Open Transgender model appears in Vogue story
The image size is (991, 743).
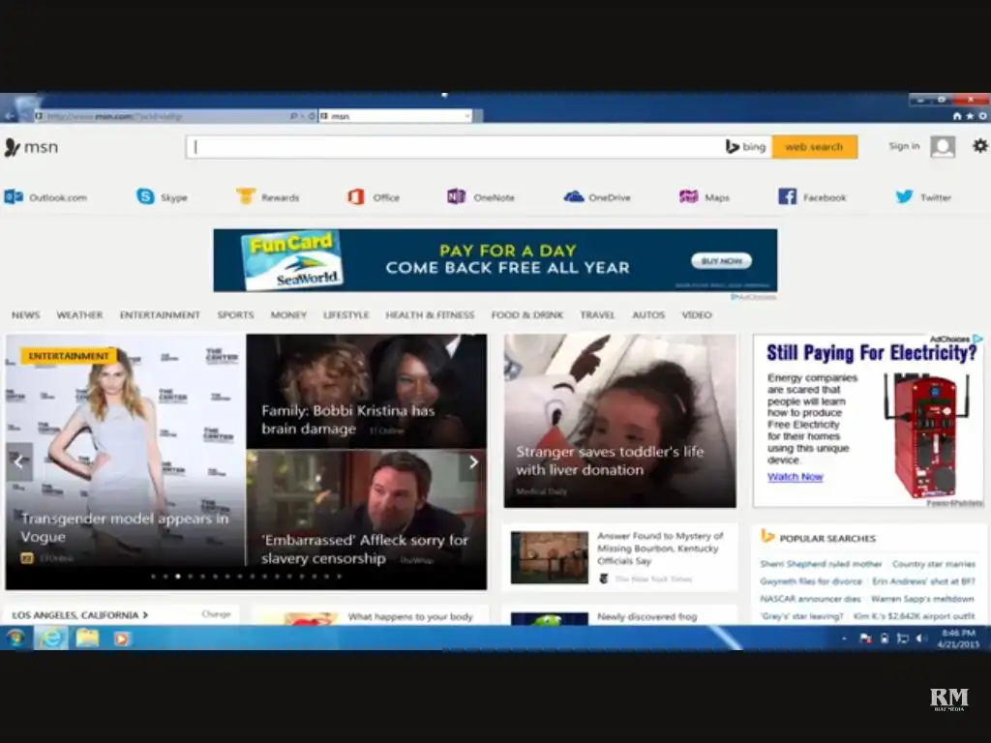125,527
